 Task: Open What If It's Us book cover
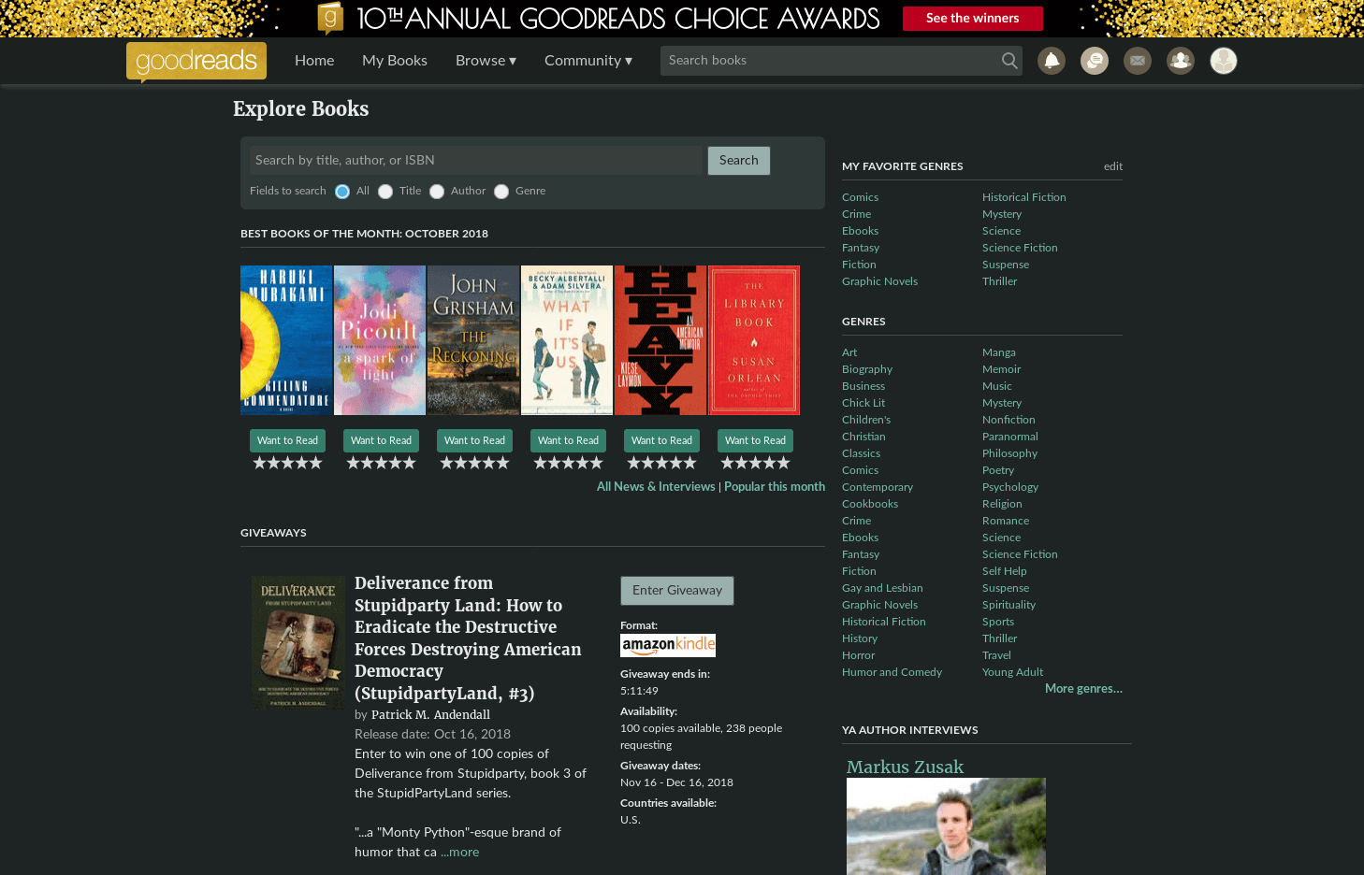pos(567,340)
